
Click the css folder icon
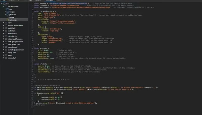point(8,9)
